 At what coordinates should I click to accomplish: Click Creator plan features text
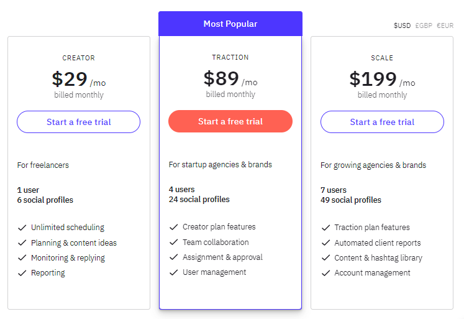[x=219, y=227]
